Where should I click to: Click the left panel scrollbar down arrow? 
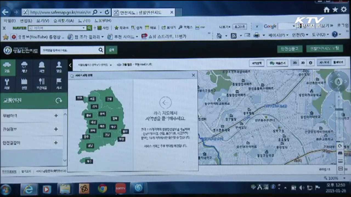click(x=65, y=160)
